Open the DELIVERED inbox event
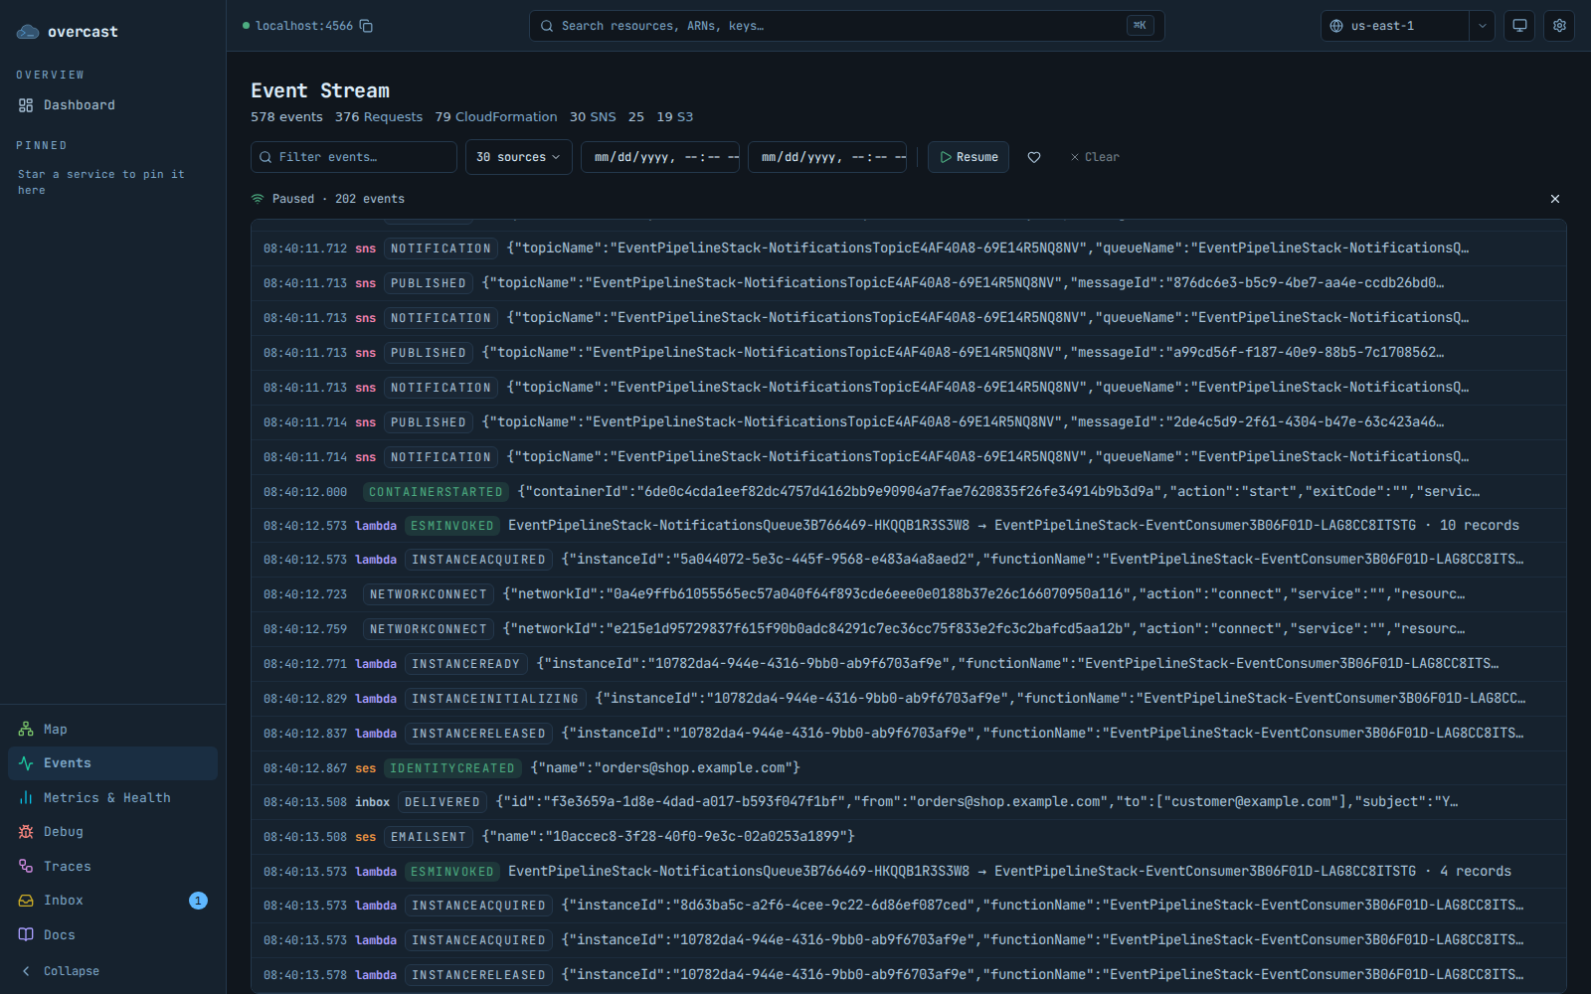 pos(908,802)
